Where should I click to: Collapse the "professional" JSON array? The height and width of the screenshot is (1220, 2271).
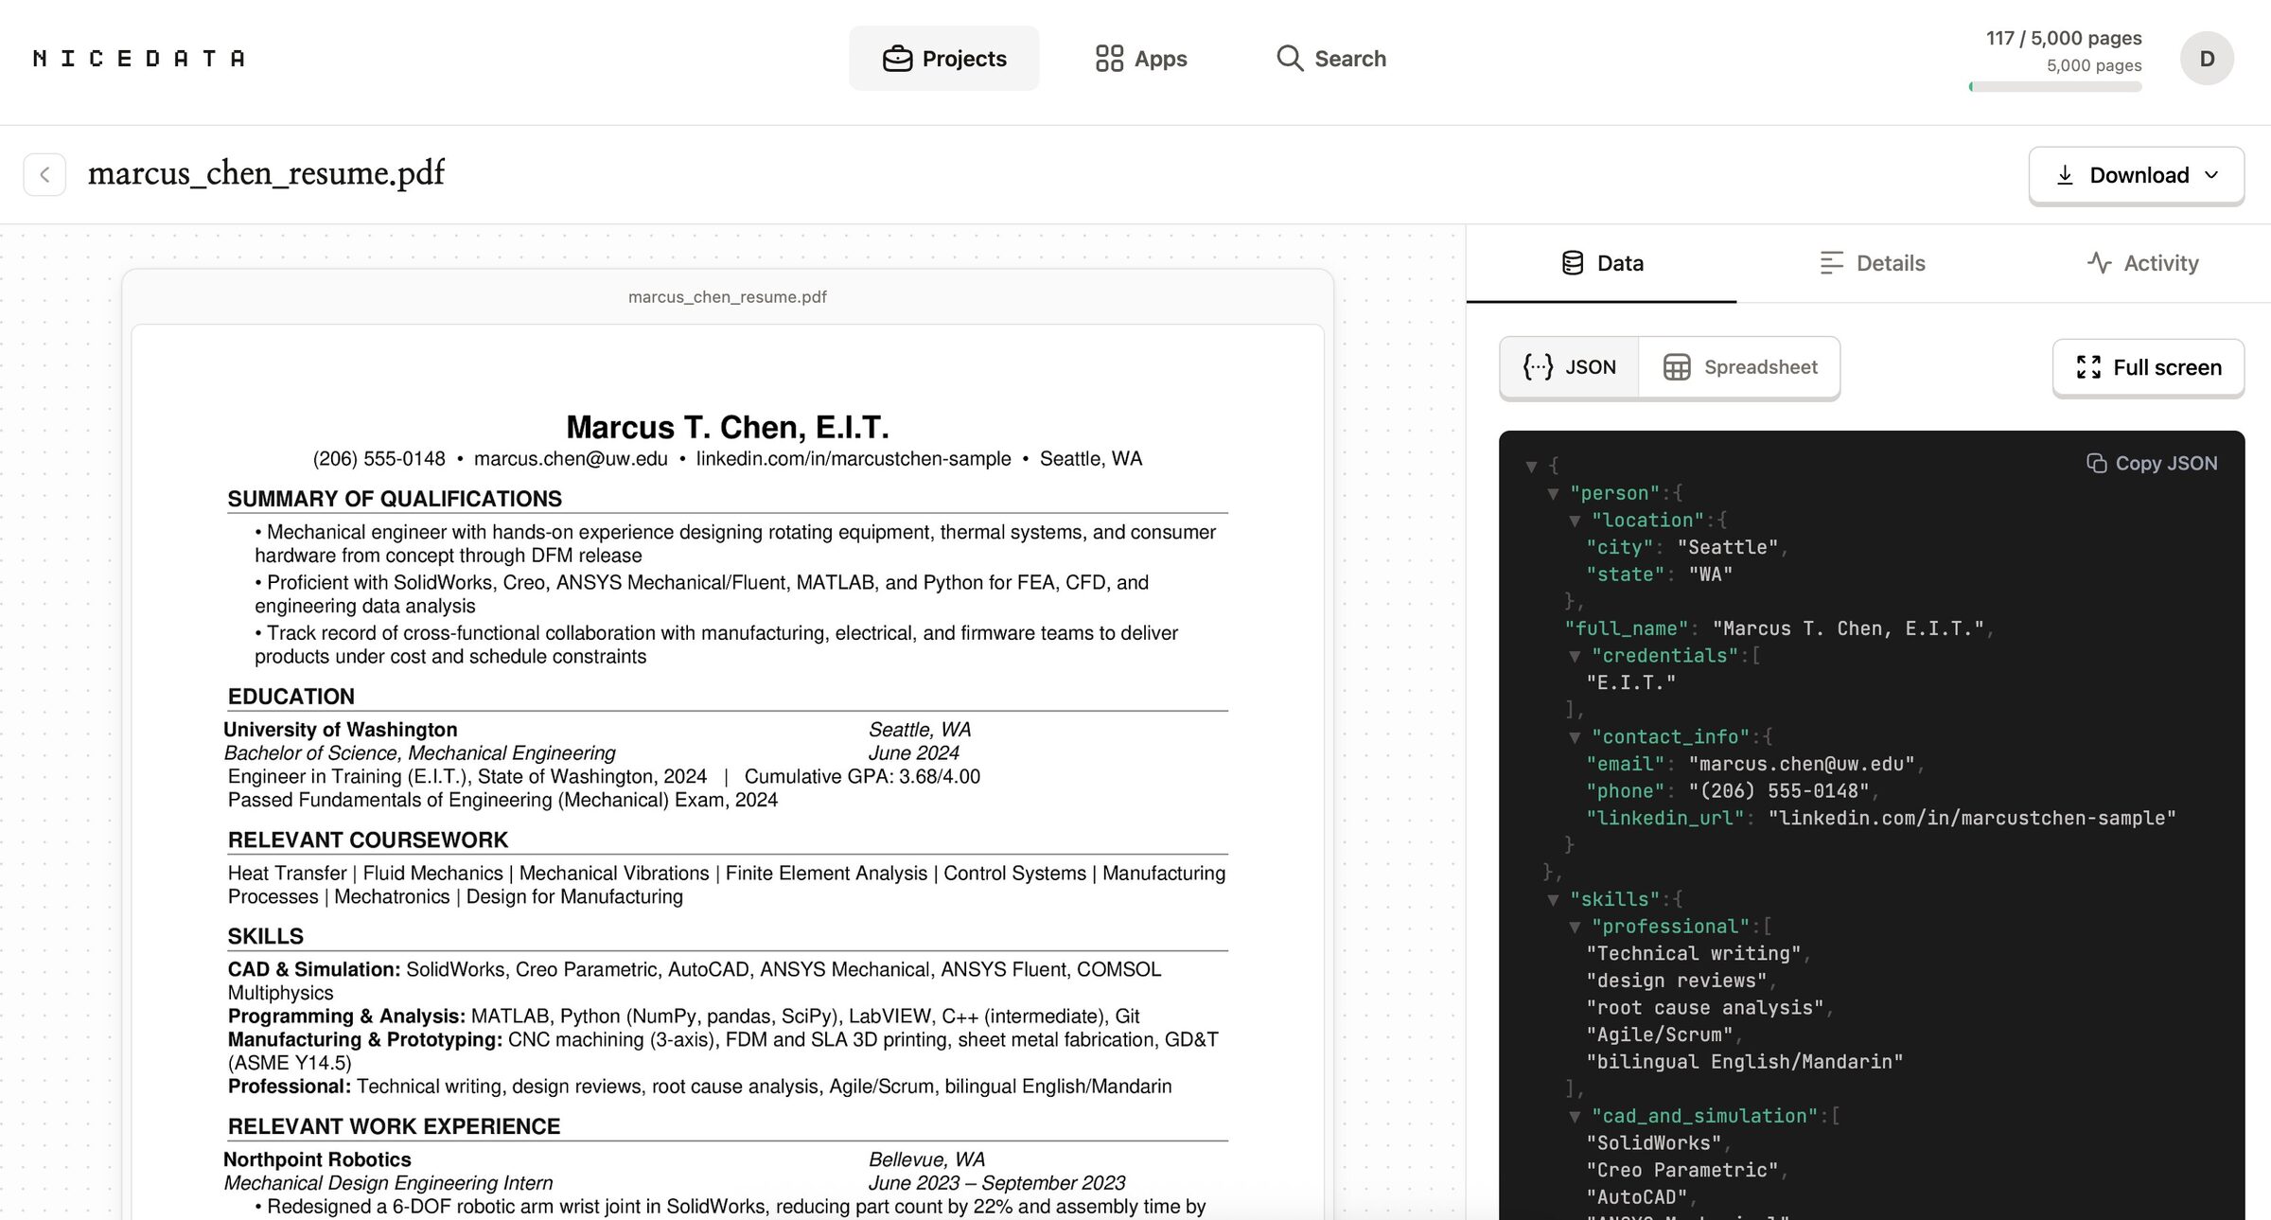pyautogui.click(x=1575, y=928)
